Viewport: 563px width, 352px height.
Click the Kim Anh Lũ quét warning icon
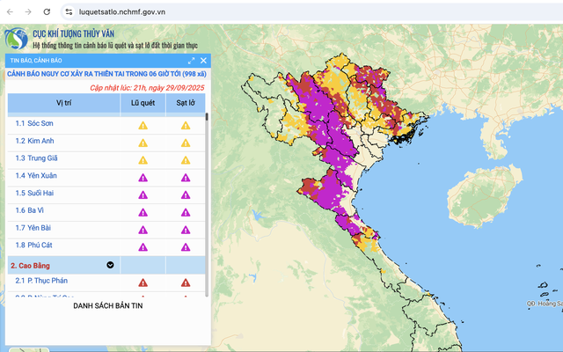[x=143, y=143]
